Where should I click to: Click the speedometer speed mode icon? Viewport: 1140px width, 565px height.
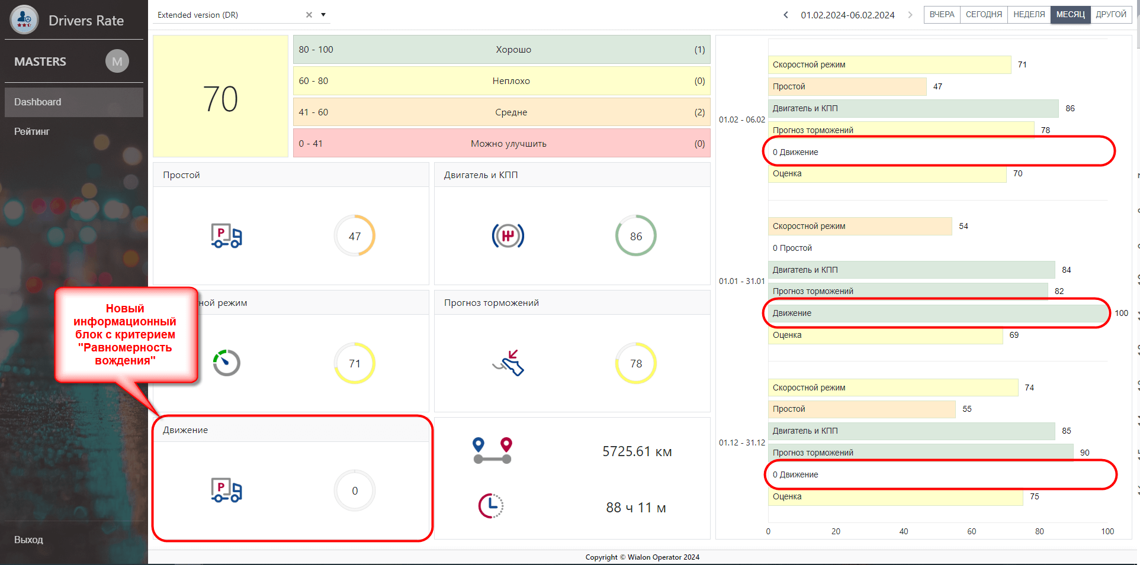click(x=226, y=363)
